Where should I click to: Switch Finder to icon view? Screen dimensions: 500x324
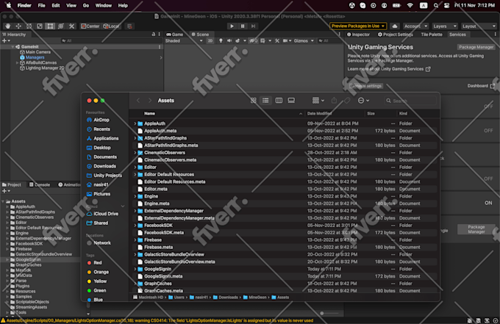(x=253, y=101)
